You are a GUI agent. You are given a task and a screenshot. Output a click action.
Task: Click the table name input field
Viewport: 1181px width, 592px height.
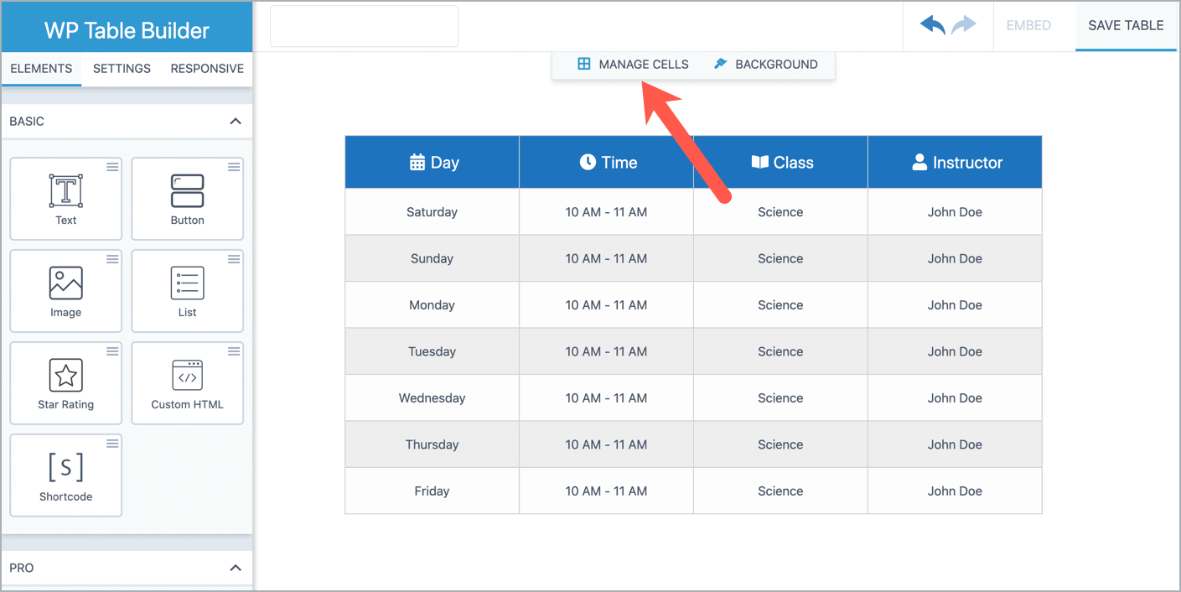coord(363,26)
